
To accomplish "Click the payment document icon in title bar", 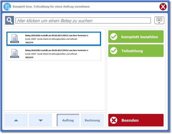I will coord(8,6).
